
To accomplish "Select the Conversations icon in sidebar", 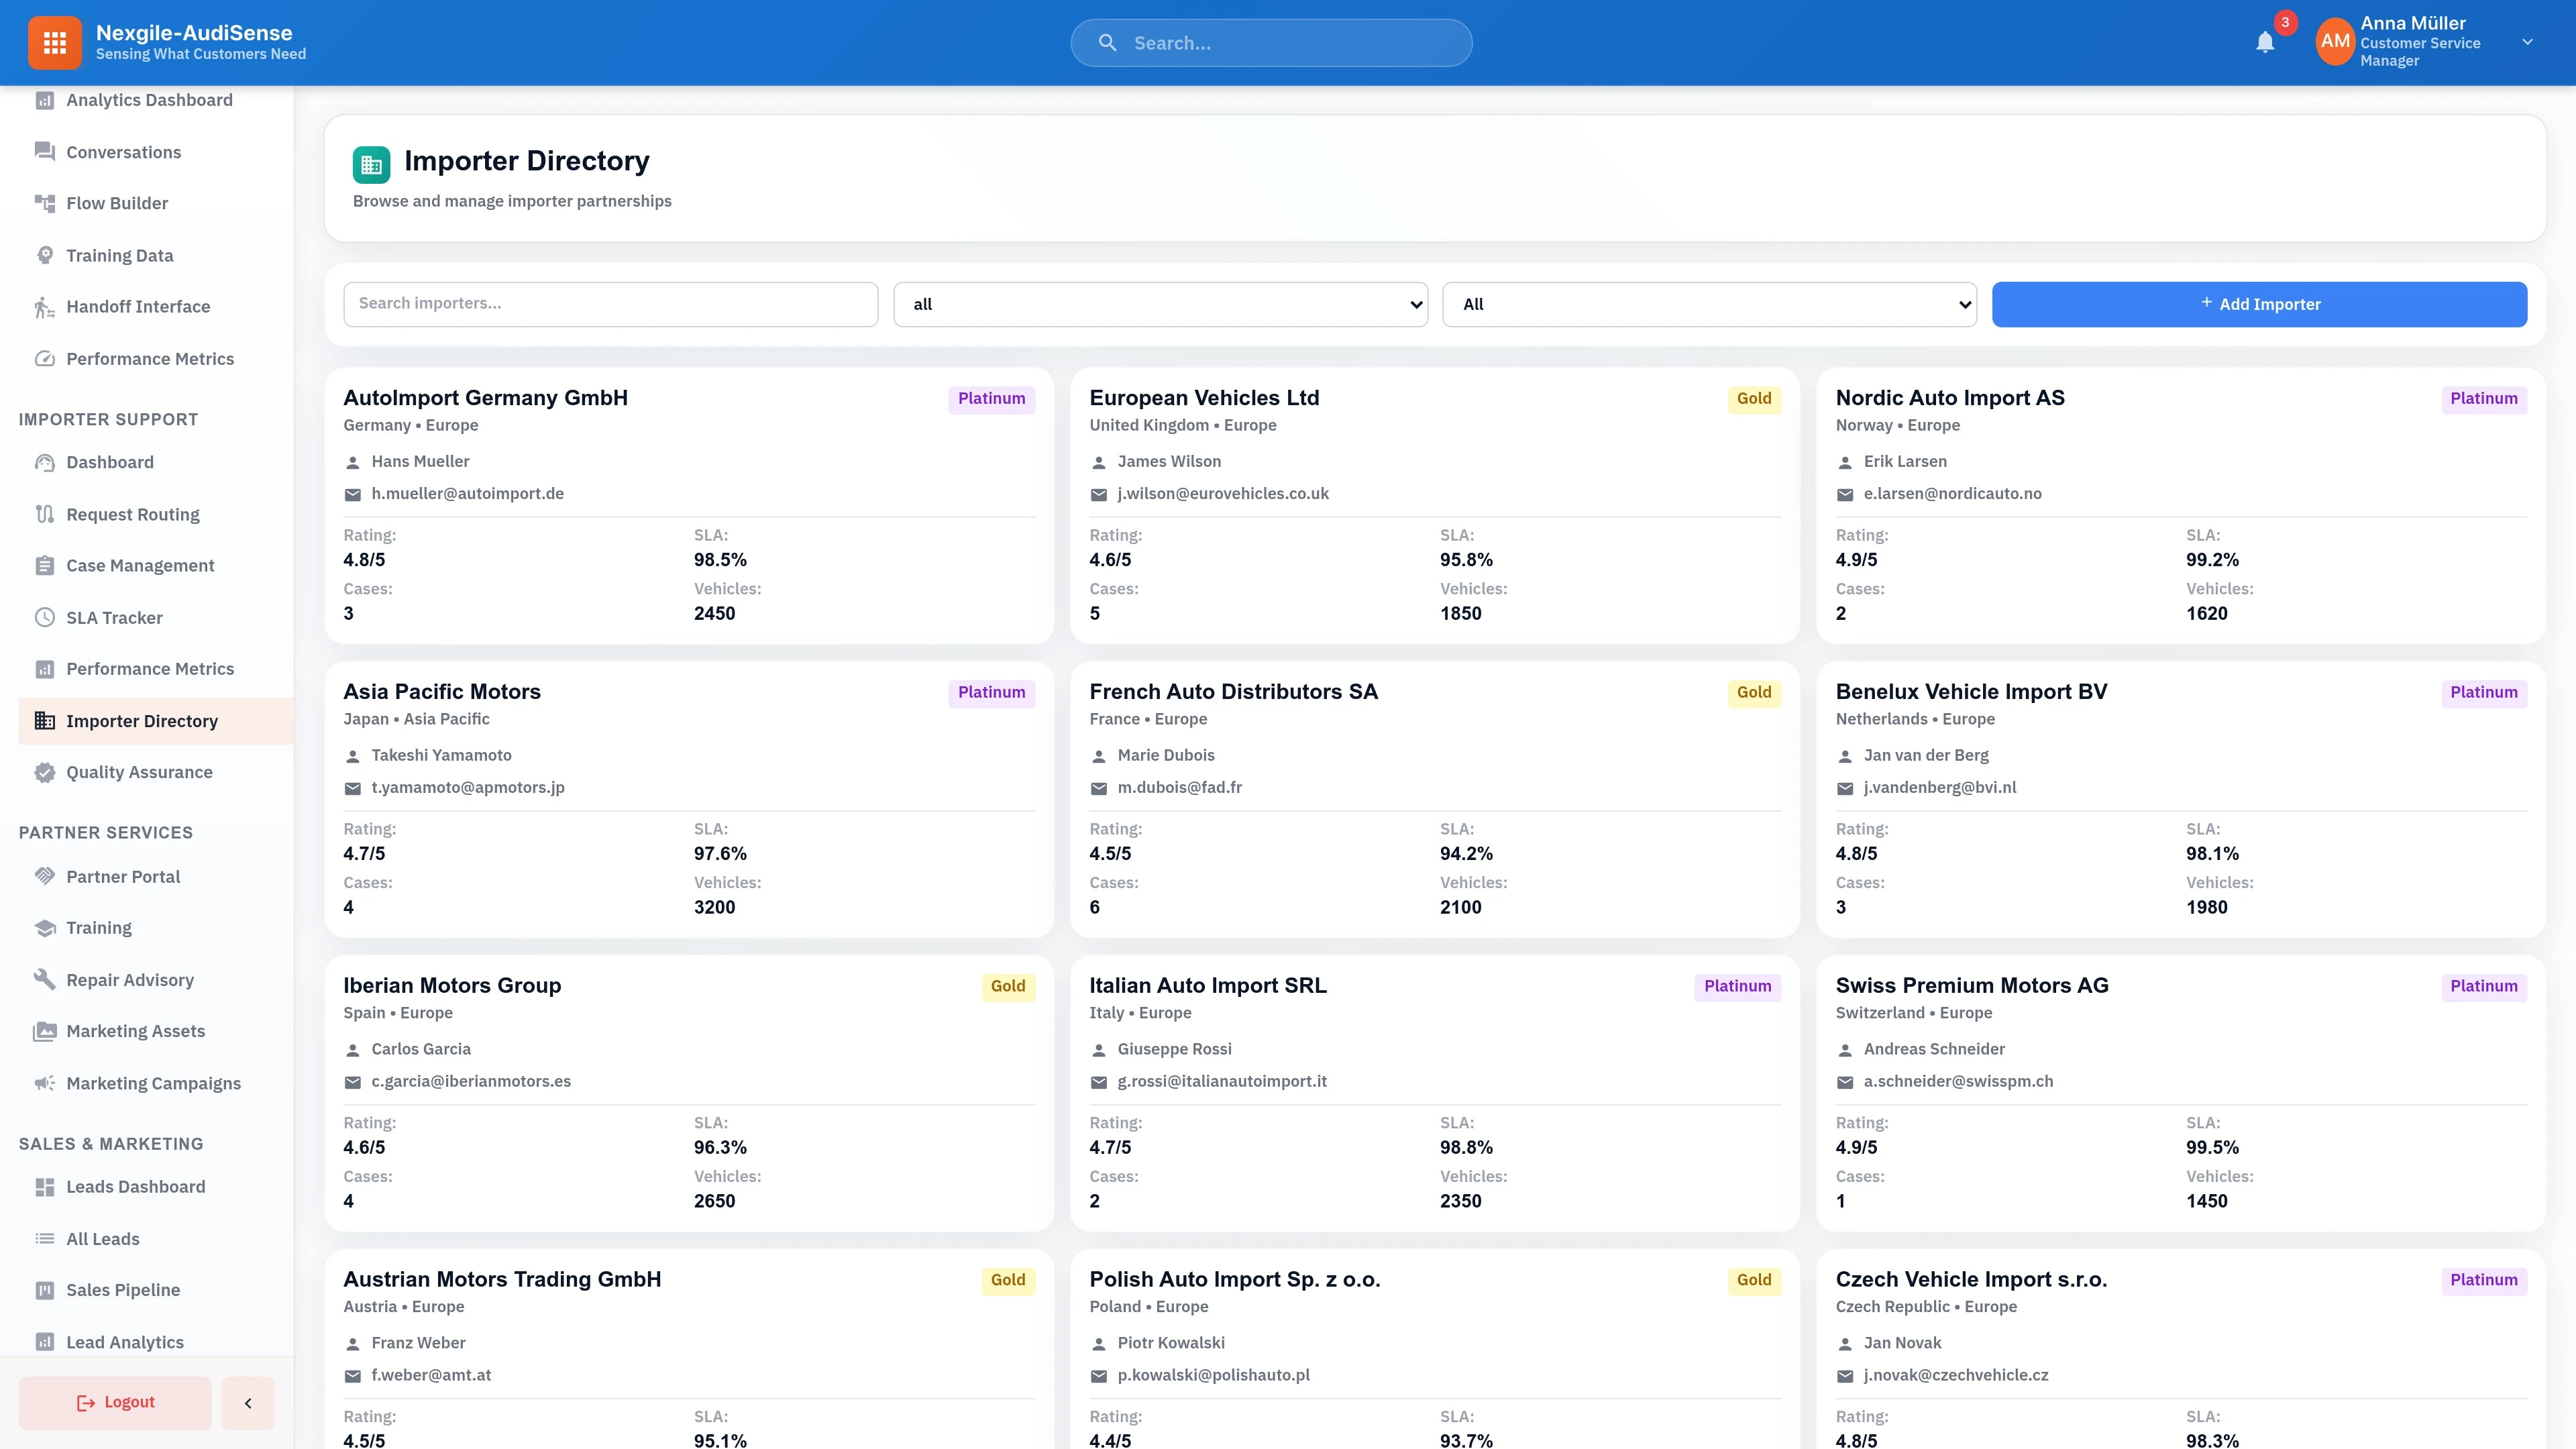I will click(x=44, y=151).
